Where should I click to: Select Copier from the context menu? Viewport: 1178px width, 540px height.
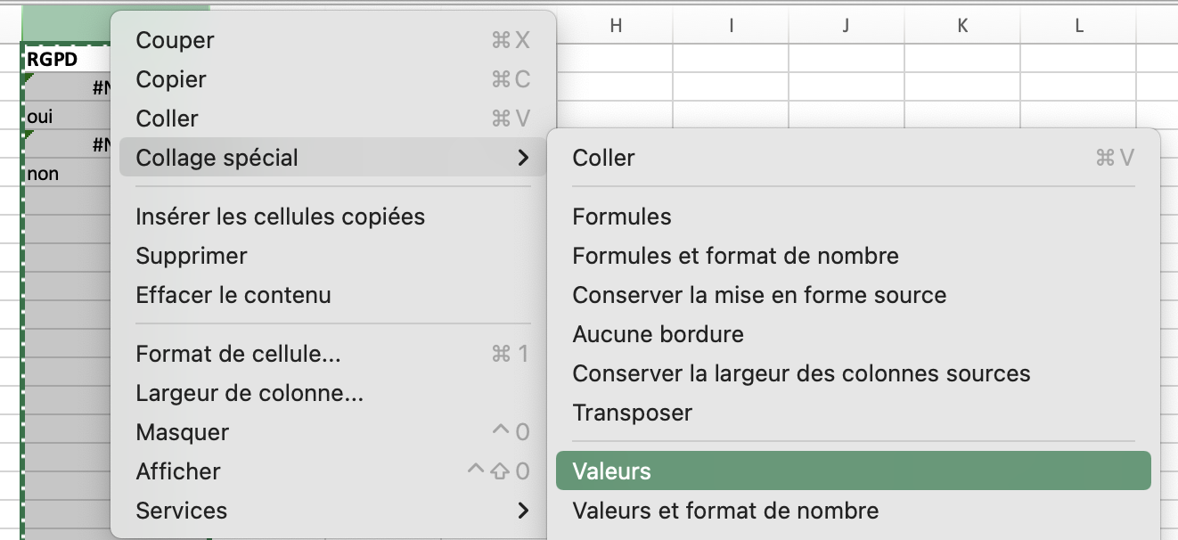[x=171, y=79]
